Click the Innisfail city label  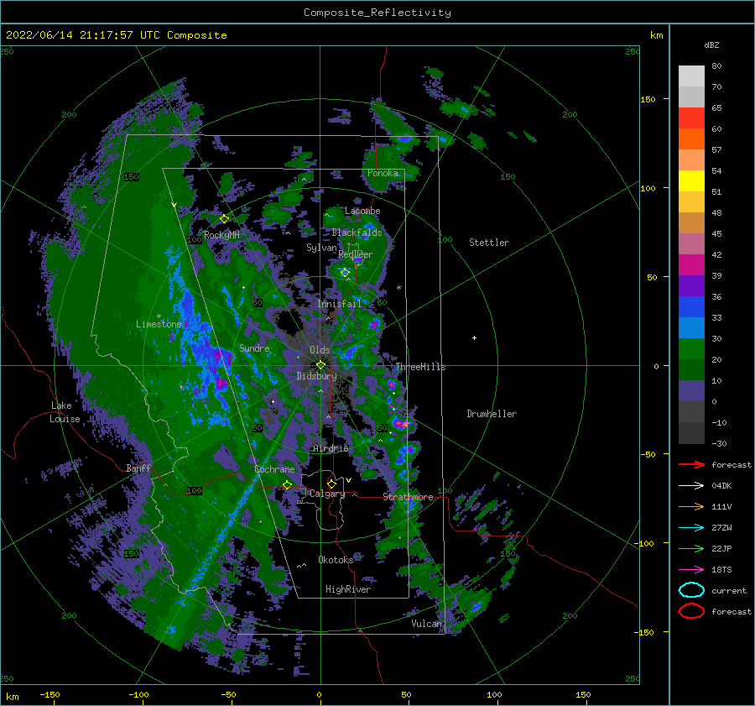[x=340, y=304]
